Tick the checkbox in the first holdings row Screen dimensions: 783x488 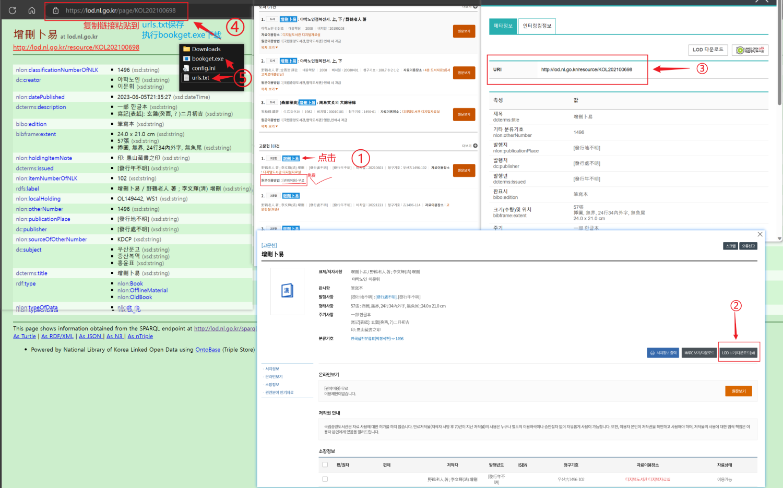tap(325, 479)
